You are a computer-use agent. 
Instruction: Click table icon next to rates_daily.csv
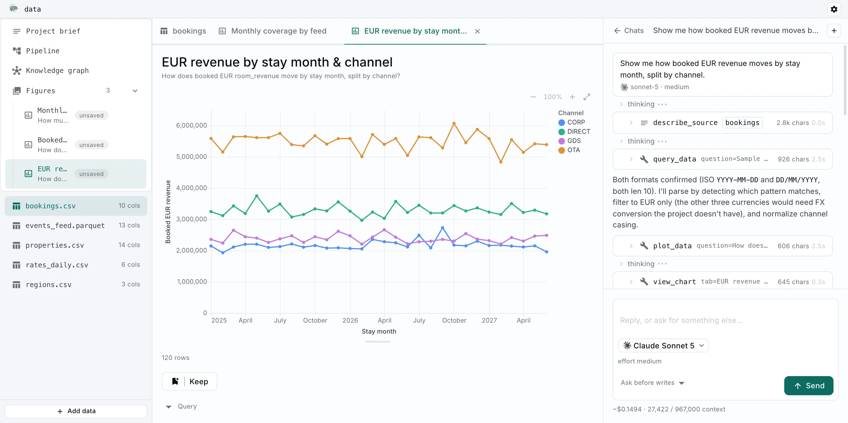point(17,265)
